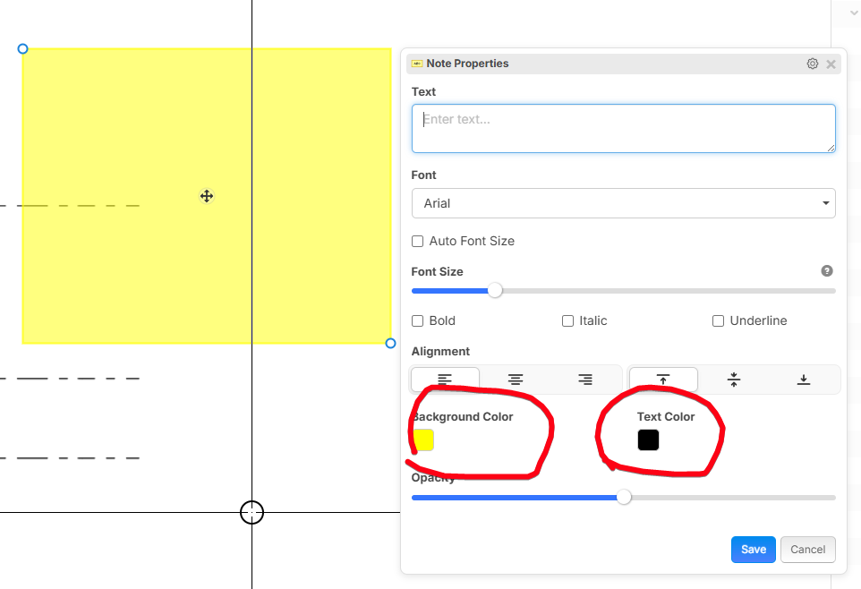
Task: Align text left horizontally
Action: [x=445, y=380]
